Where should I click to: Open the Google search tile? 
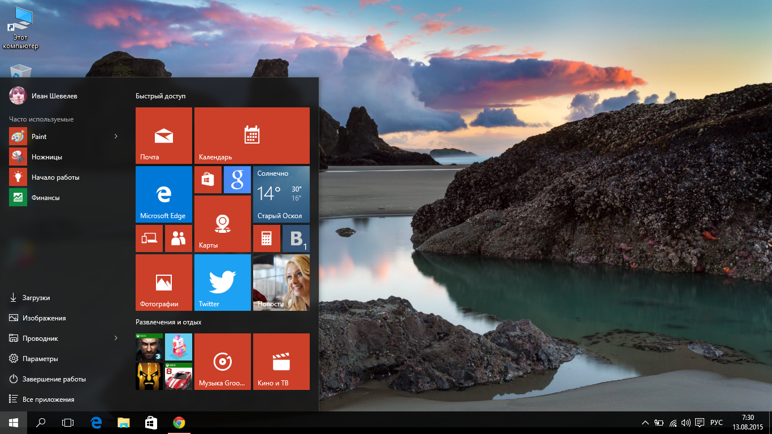point(237,180)
